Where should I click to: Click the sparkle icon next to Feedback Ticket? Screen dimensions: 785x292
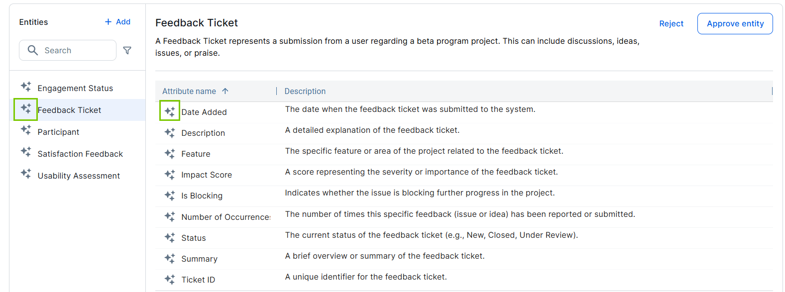[26, 109]
